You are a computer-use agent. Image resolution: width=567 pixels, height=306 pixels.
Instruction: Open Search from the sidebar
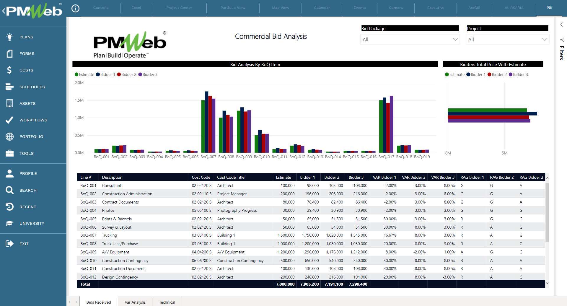tap(9, 190)
